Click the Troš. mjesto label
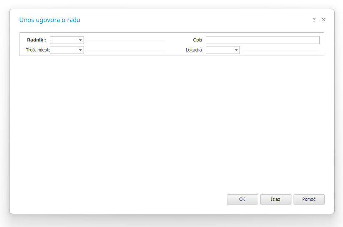343x227 pixels. pyautogui.click(x=38, y=50)
